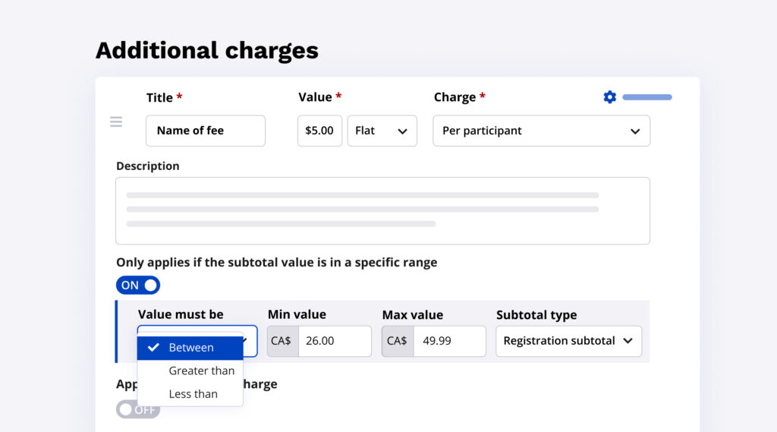Pick the Less than option

(193, 394)
